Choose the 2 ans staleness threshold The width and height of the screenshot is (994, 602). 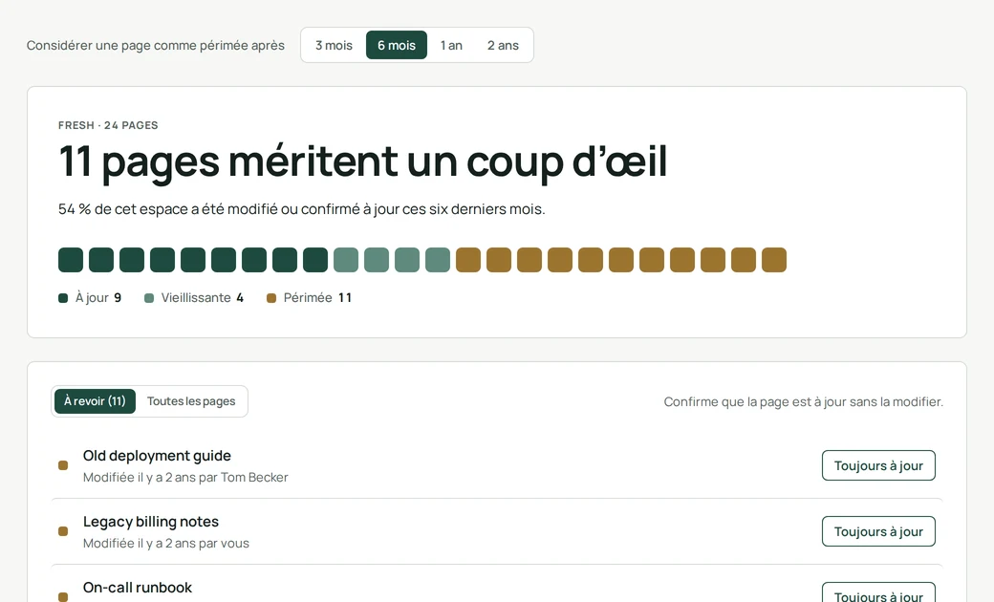pos(503,45)
